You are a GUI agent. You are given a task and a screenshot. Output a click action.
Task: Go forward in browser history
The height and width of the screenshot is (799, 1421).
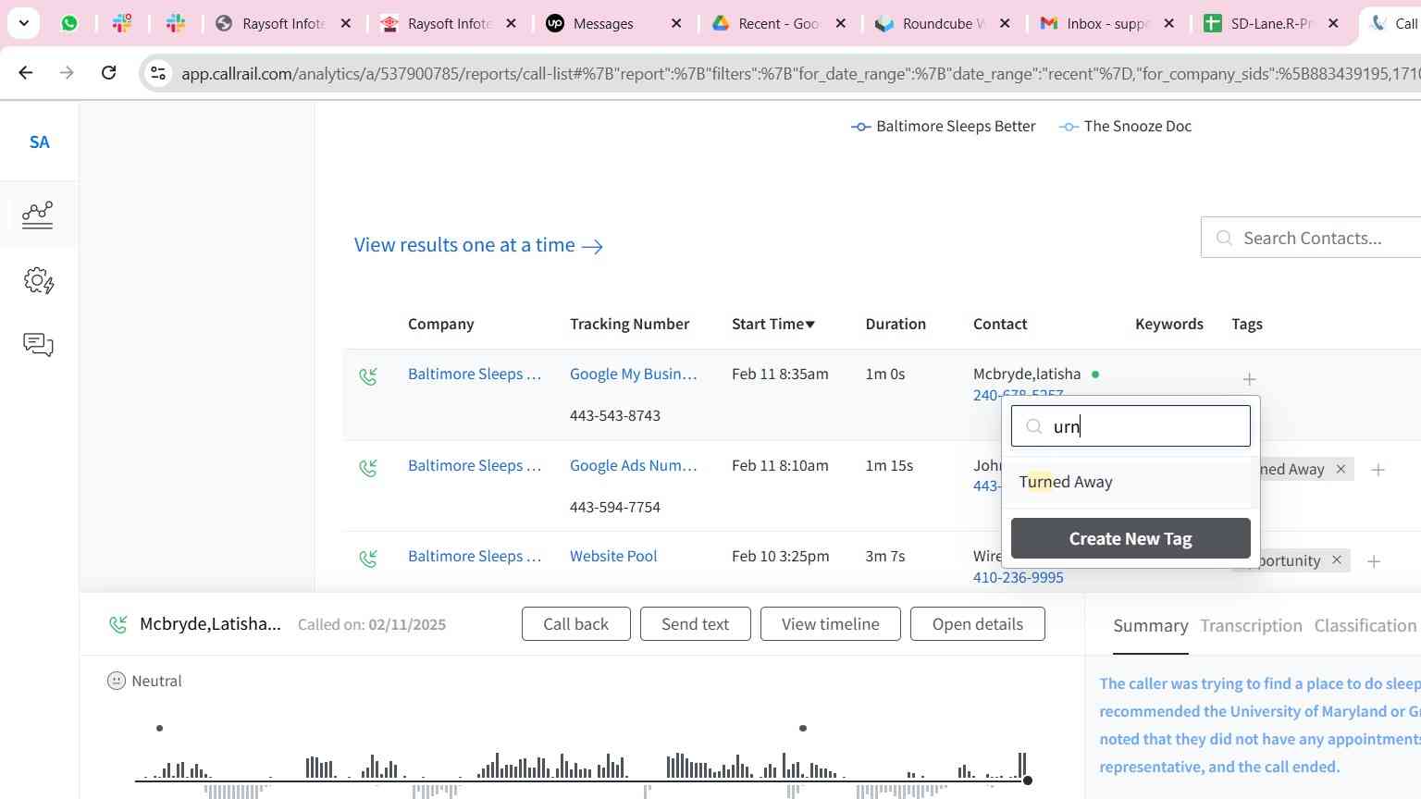pyautogui.click(x=67, y=72)
